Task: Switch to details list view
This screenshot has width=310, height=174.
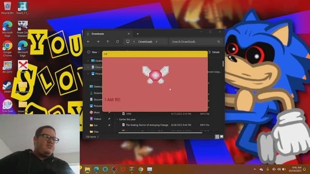Action: click(217, 136)
